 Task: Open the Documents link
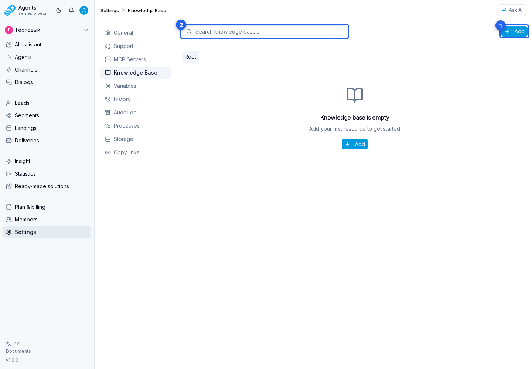pos(18,351)
